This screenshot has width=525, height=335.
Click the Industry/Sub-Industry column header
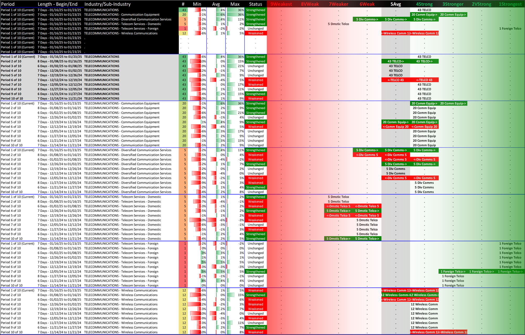click(107, 4)
